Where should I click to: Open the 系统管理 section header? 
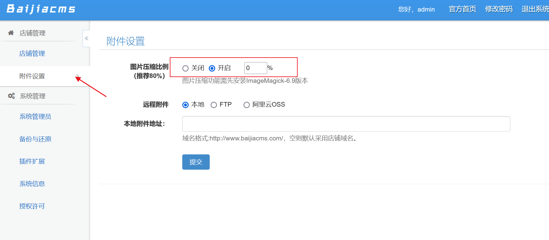point(33,96)
